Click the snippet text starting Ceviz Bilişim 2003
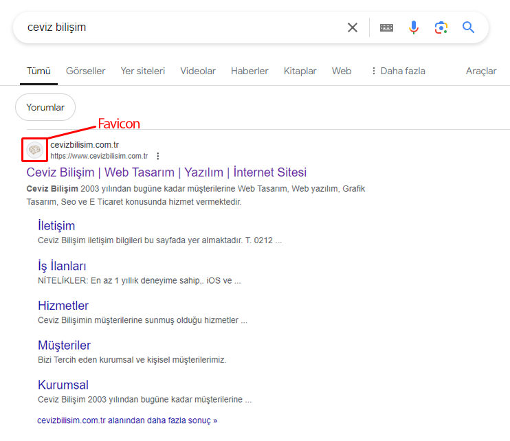This screenshot has height=441, width=510. tap(195, 195)
